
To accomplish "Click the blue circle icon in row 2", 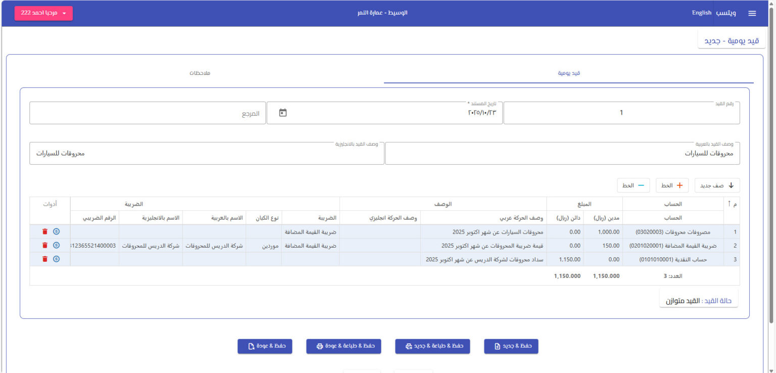I will pyautogui.click(x=57, y=245).
